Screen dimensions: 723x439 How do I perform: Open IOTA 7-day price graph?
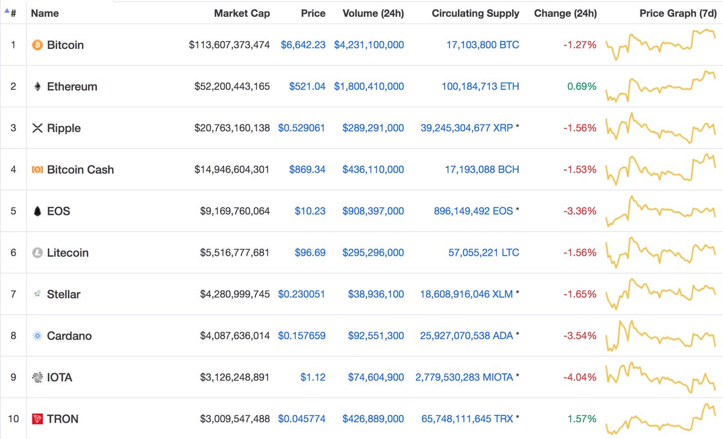point(661,376)
